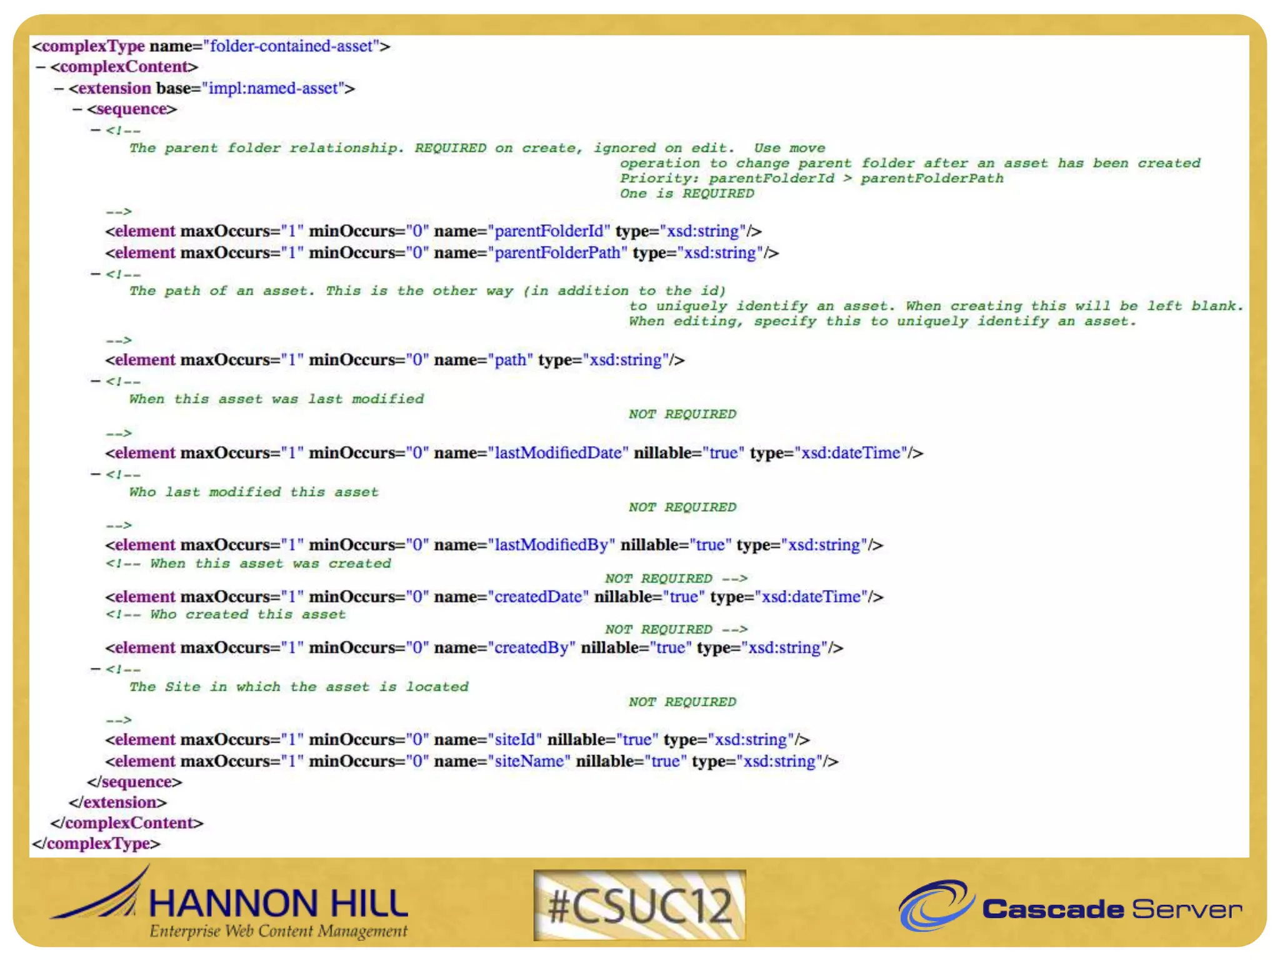Collapse the extension base impl:named-asset node
Viewport: 1280px width, 960px height.
coord(59,89)
